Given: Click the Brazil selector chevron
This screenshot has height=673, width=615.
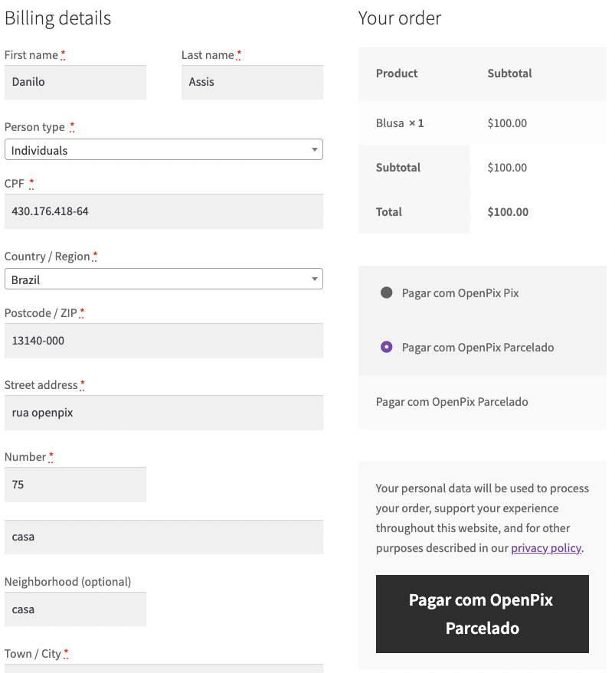Looking at the screenshot, I should coord(315,279).
